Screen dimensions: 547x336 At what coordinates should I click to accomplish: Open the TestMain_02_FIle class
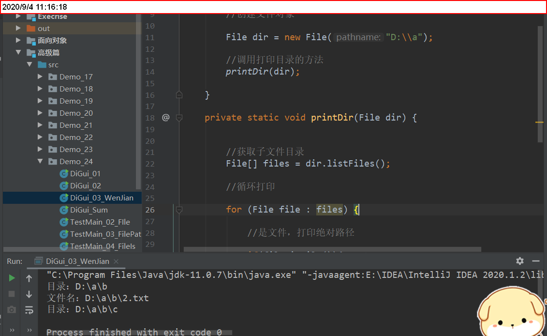100,222
